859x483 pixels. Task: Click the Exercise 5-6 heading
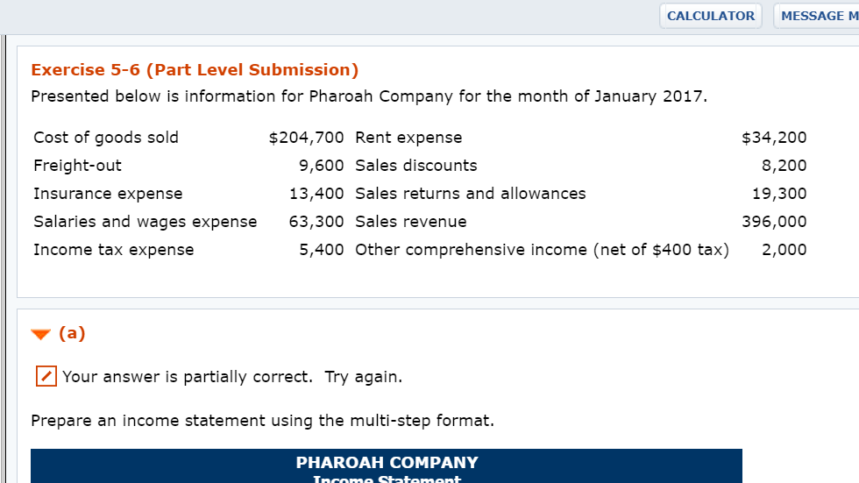[195, 70]
